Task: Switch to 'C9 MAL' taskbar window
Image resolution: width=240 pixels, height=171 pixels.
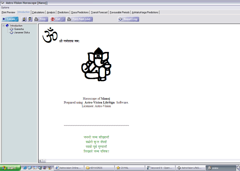Action: pyautogui.click(x=130, y=168)
